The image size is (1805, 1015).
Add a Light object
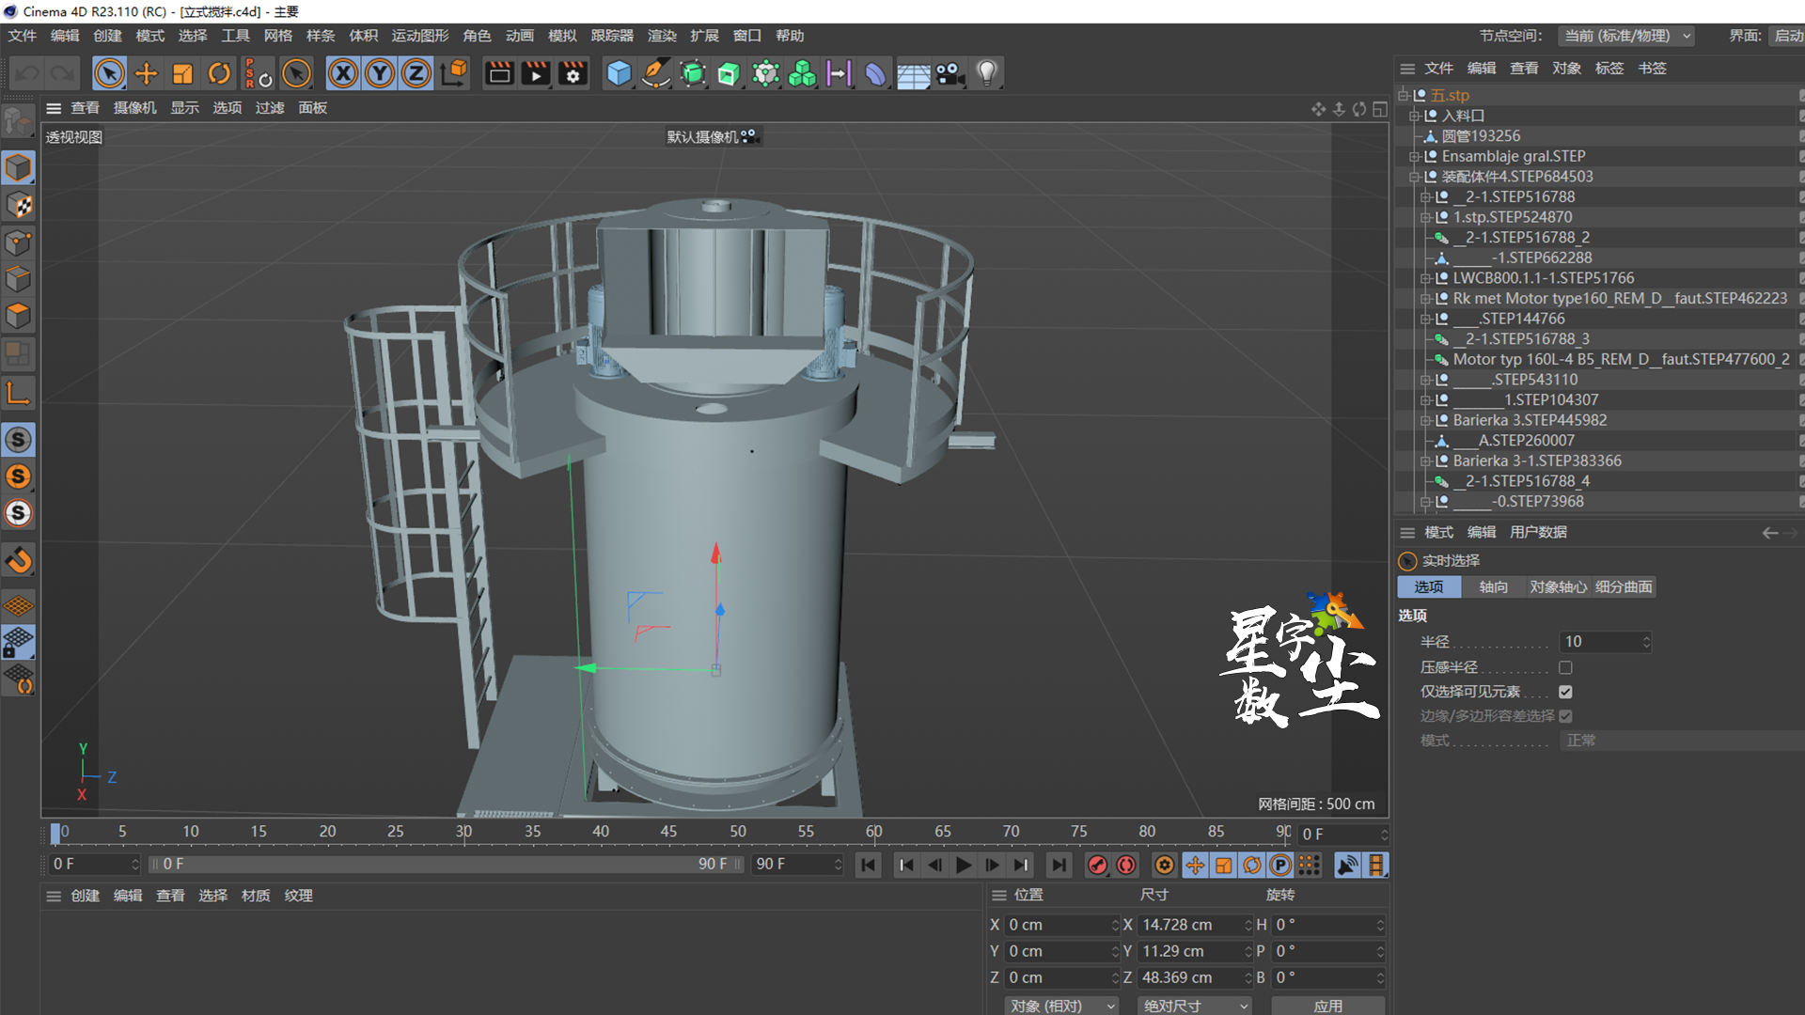tap(986, 73)
